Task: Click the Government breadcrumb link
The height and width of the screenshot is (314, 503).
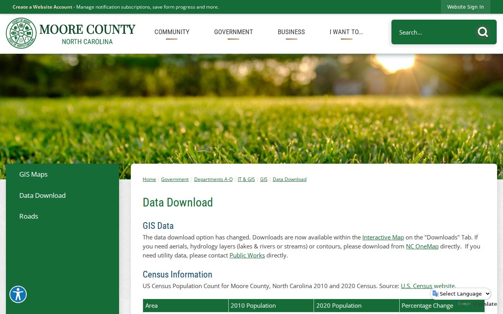Action: point(175,179)
